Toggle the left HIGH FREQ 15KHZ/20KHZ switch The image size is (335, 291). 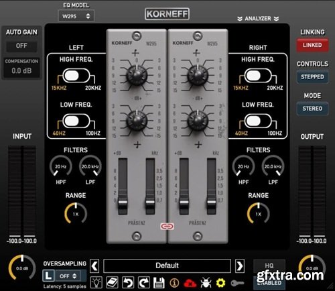[76, 76]
